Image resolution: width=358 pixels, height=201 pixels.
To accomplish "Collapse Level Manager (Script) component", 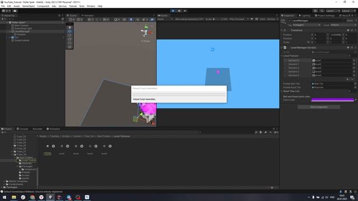I will 282,47.
